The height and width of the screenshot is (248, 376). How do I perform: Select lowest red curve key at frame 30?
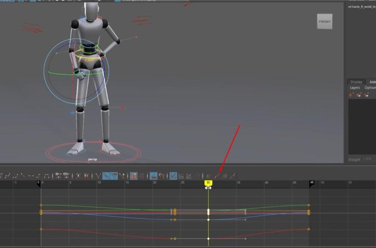(208, 239)
